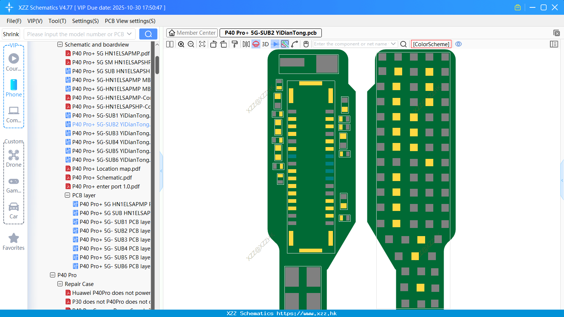Toggle split view layout icon
This screenshot has height=317, width=564.
pos(170,44)
